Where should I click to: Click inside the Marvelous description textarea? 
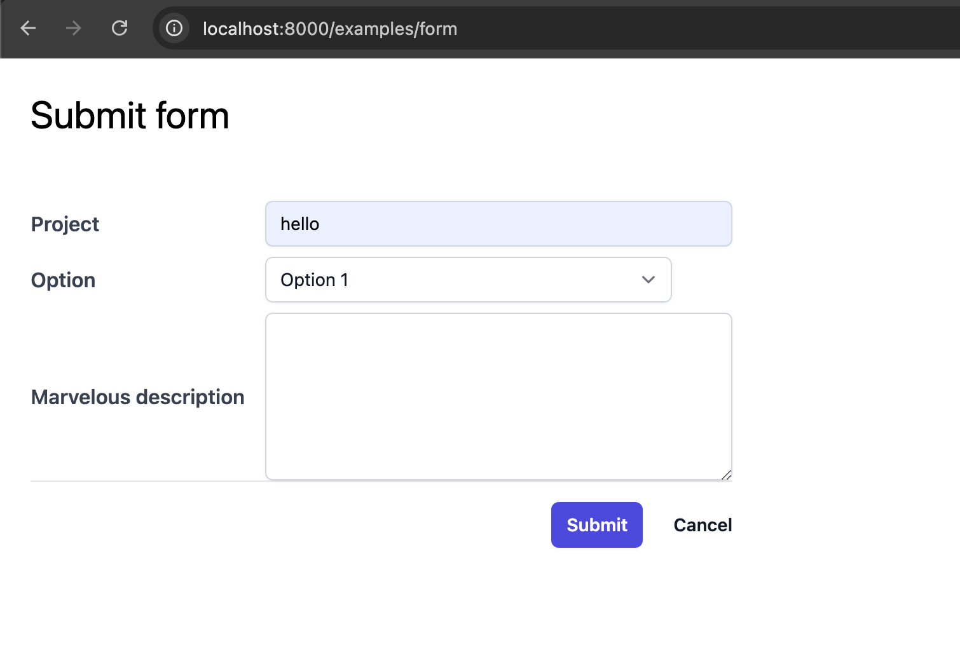[498, 397]
